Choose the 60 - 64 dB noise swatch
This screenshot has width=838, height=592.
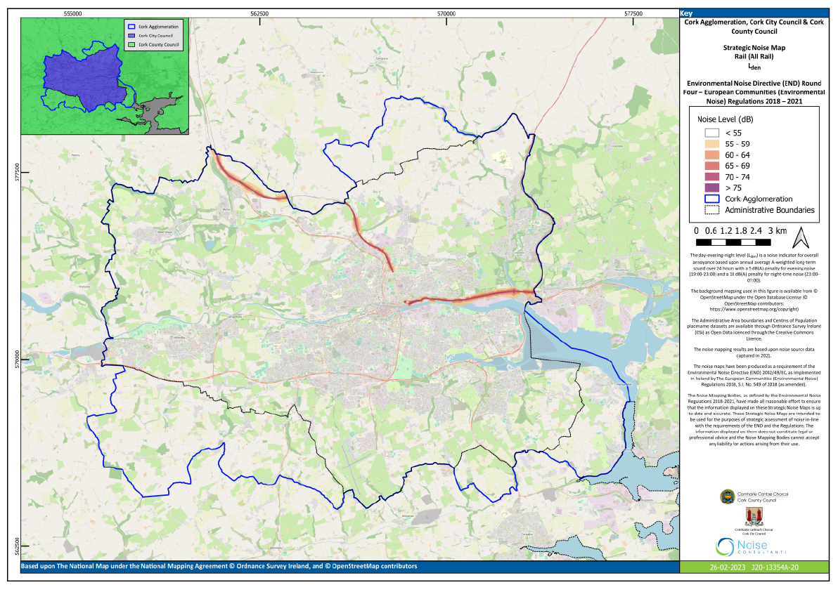710,154
